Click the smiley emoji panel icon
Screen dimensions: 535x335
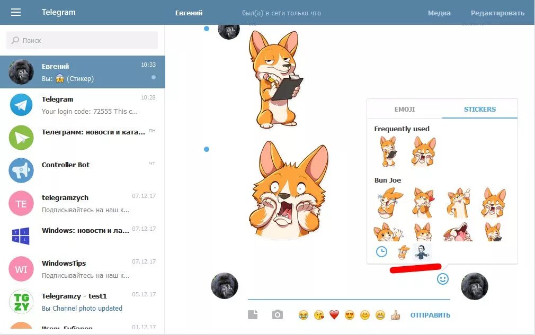tap(443, 279)
